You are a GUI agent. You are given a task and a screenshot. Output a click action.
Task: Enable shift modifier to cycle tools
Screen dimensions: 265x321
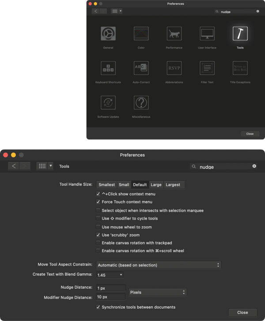point(98,218)
